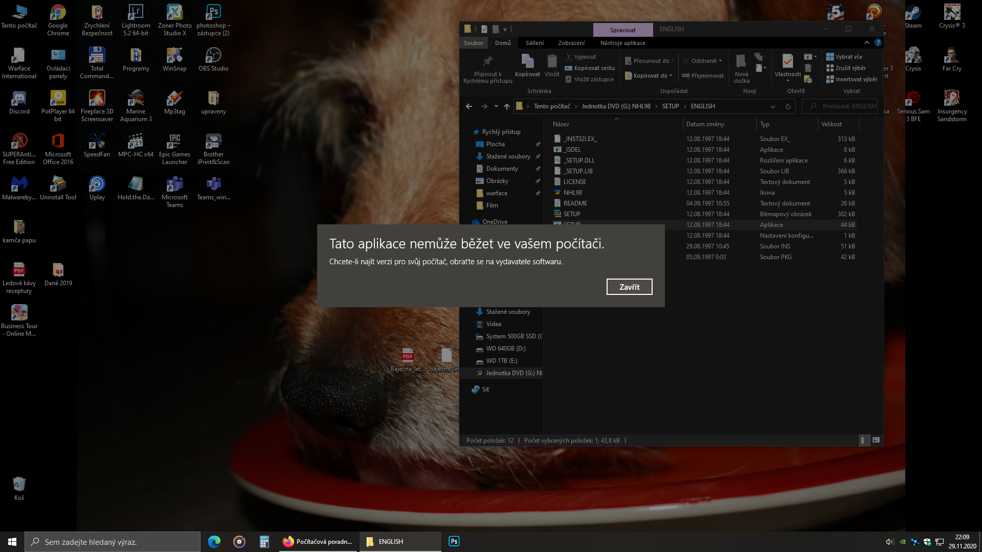Screen dimensions: 982x552
Task: Click the Nová složka icon
Action: [x=741, y=62]
